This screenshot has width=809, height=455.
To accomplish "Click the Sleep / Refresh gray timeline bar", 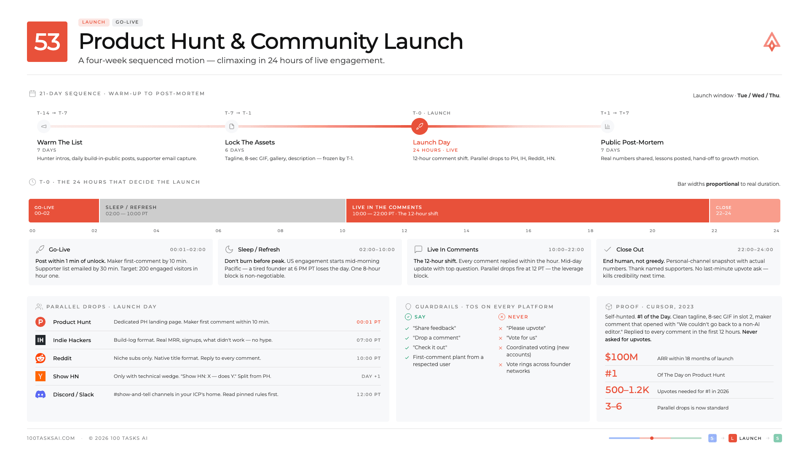I will pos(222,211).
